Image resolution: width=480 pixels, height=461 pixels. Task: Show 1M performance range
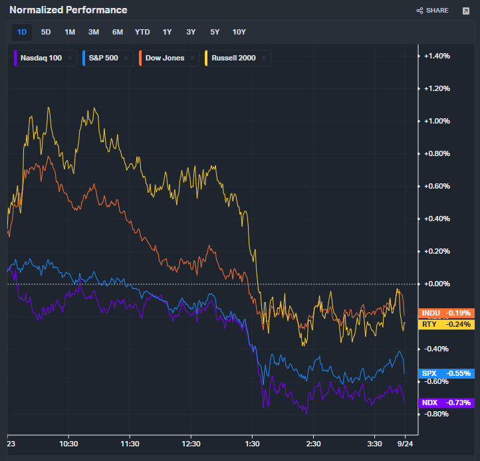coord(70,32)
